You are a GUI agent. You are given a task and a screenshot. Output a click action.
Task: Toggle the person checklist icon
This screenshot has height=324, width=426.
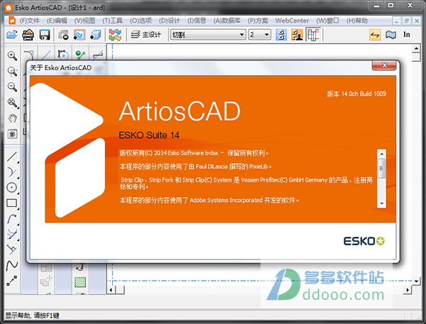[297, 35]
